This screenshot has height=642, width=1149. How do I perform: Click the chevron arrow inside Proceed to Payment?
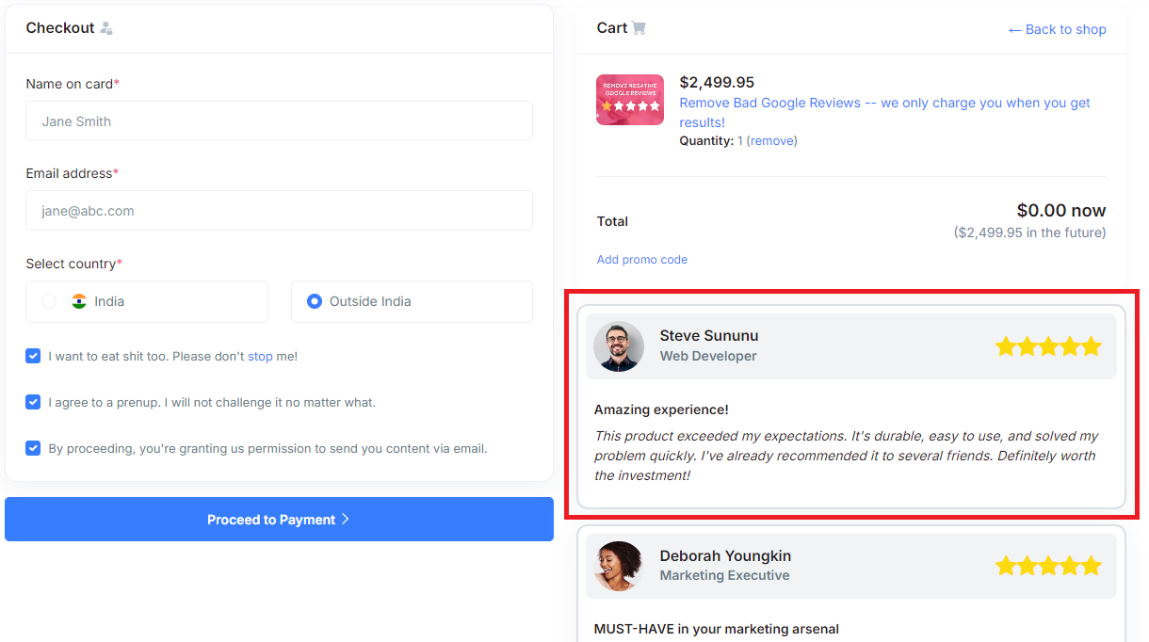pyautogui.click(x=346, y=519)
